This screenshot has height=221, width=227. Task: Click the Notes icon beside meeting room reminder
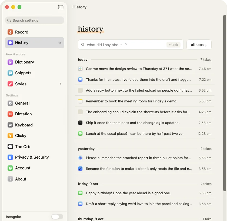pos(80,101)
